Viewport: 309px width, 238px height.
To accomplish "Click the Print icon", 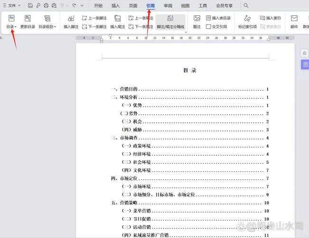I will coord(46,6).
